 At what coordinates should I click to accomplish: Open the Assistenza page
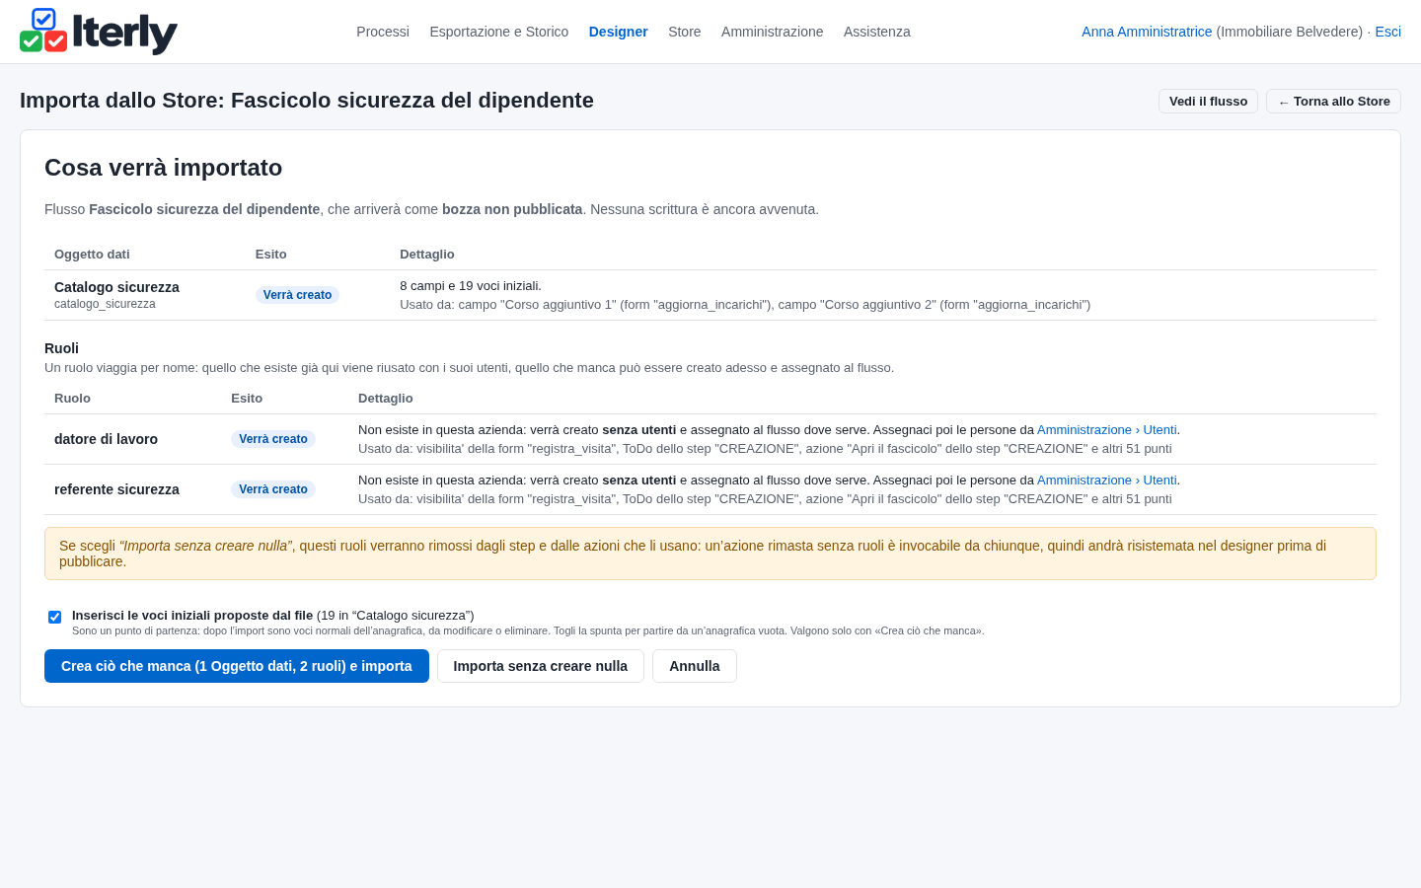click(877, 32)
